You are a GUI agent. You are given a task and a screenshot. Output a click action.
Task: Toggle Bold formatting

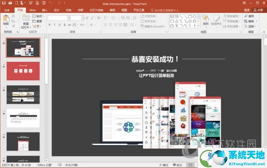[50, 25]
